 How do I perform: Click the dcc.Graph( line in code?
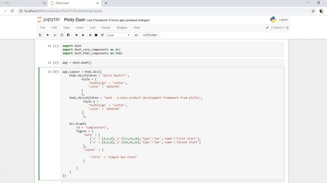coord(78,124)
